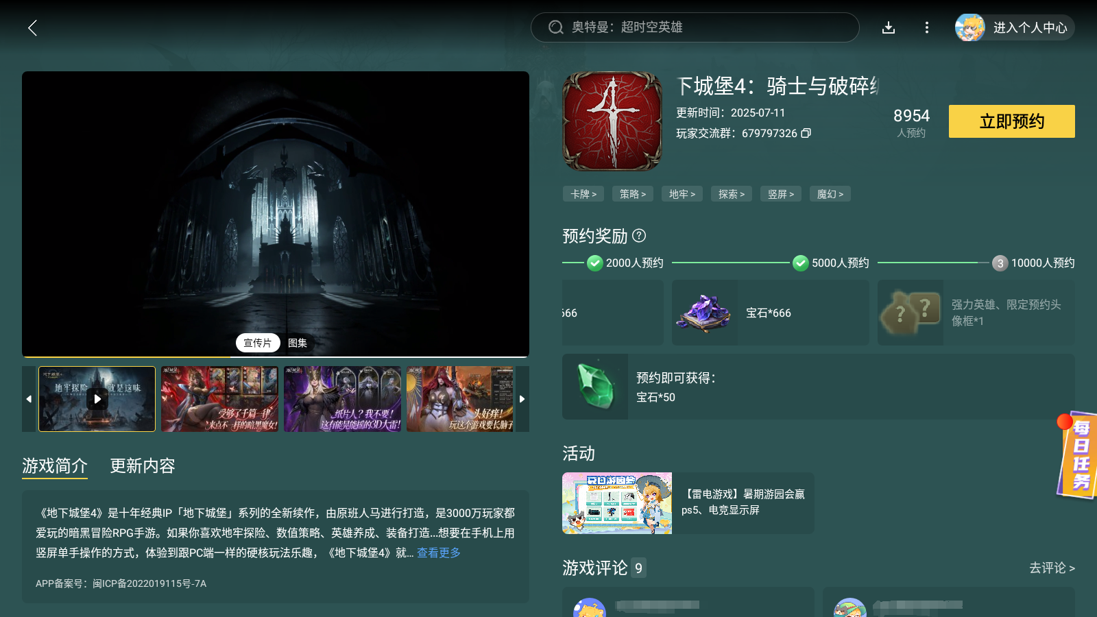Click the 10000人预约 marker on the progress bar
This screenshot has height=617, width=1097.
[x=999, y=263]
